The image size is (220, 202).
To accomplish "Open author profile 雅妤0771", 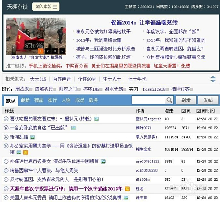I will click(143, 128).
